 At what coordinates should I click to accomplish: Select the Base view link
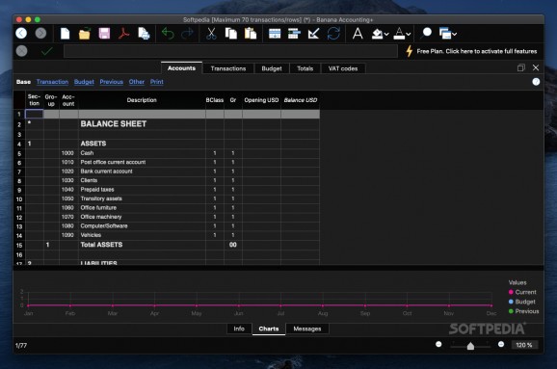(x=23, y=82)
